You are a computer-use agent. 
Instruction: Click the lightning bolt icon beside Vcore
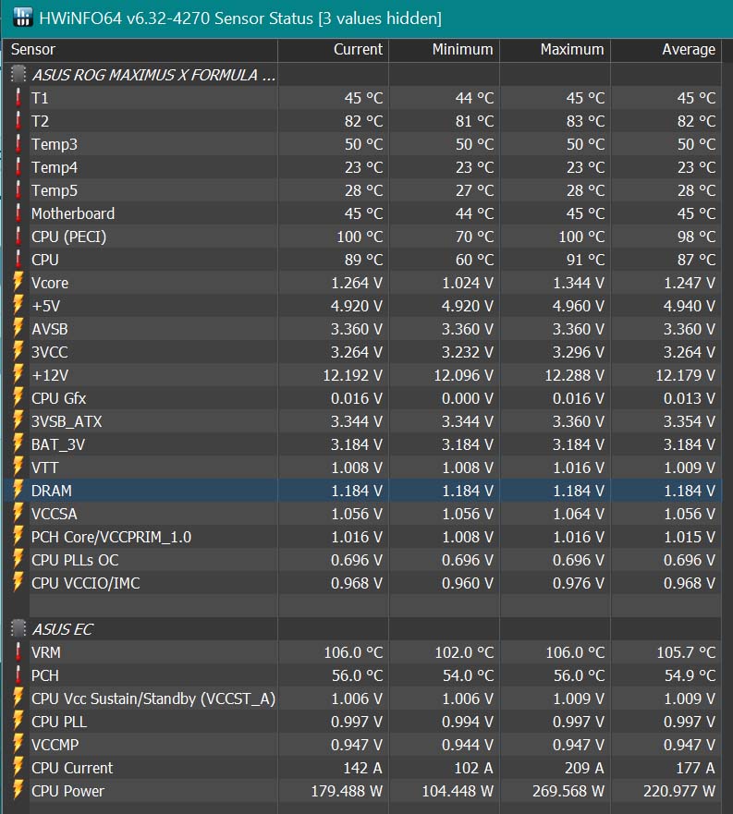[18, 282]
